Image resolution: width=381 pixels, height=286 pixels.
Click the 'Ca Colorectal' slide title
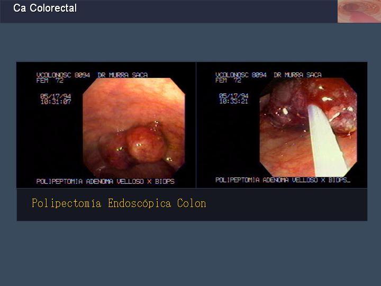tap(45, 8)
